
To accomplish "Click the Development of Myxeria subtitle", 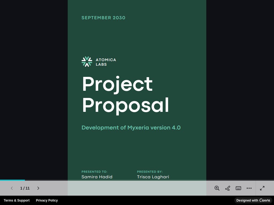I will (131, 128).
